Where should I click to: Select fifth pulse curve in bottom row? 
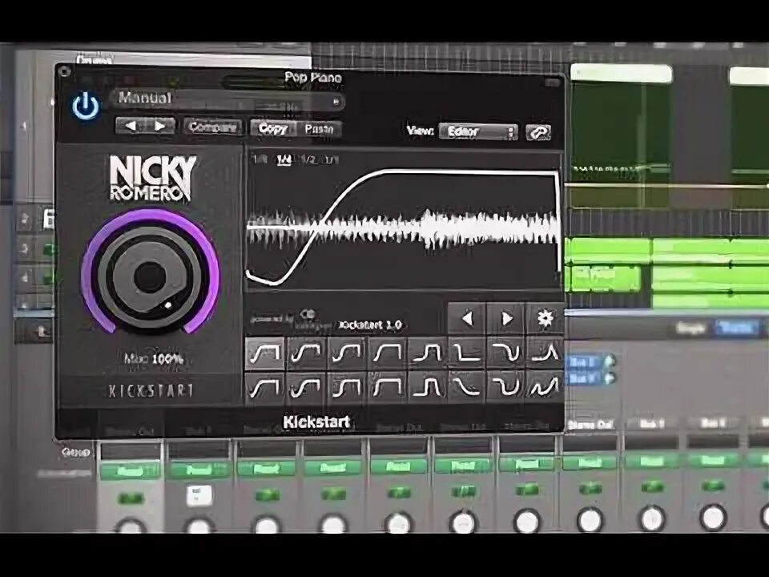click(427, 388)
